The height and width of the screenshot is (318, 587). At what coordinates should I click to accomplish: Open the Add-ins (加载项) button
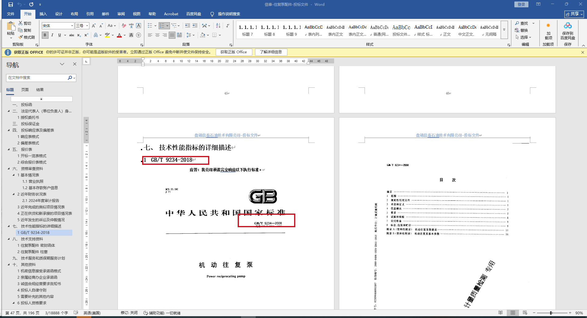(548, 30)
